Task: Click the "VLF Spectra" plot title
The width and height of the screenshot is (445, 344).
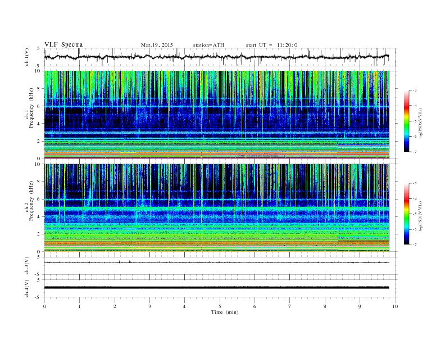Action: (63, 44)
